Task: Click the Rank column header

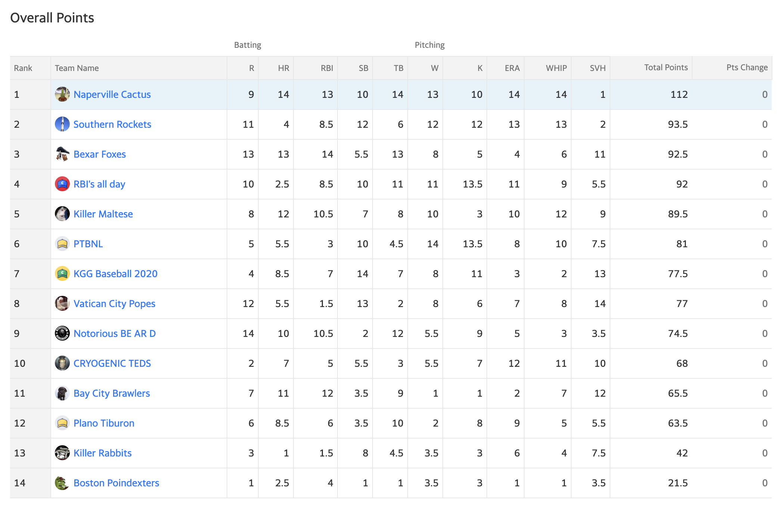Action: [x=23, y=68]
